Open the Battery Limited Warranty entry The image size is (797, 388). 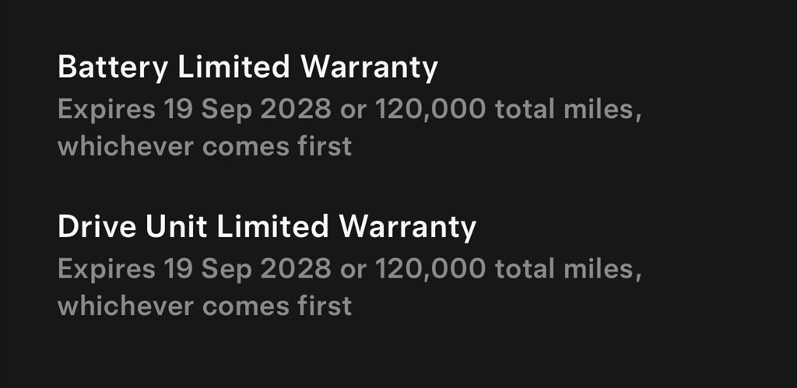(x=248, y=68)
